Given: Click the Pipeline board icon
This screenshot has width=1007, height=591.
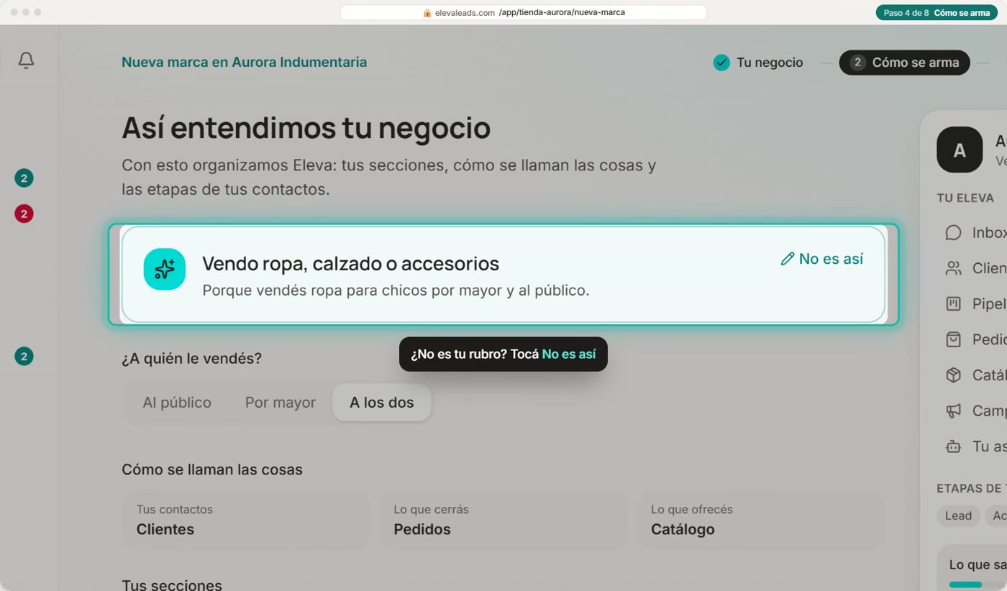Looking at the screenshot, I should (953, 303).
